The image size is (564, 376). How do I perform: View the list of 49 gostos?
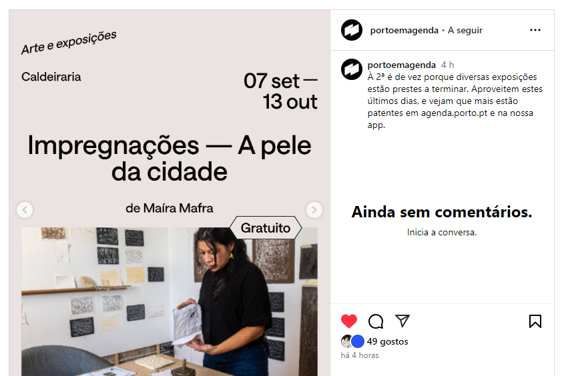click(x=387, y=341)
